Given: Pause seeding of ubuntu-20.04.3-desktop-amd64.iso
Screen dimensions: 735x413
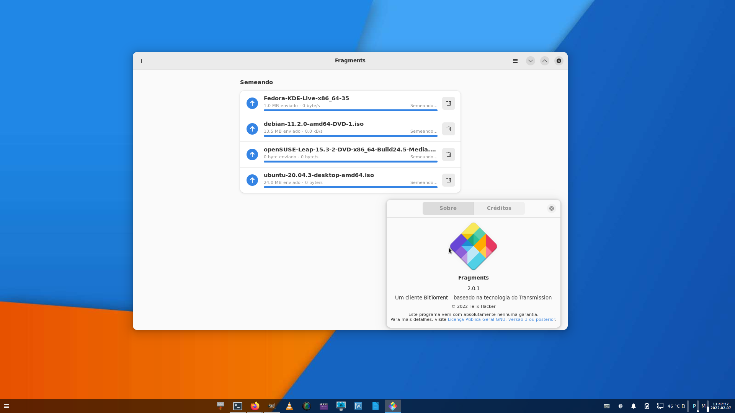Looking at the screenshot, I should (252, 180).
